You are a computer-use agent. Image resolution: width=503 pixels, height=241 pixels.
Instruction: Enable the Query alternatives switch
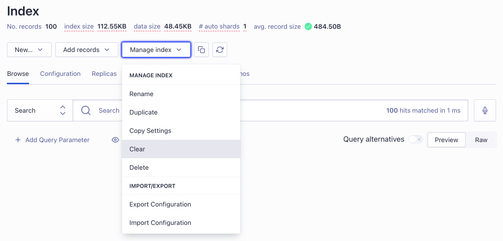pyautogui.click(x=415, y=140)
